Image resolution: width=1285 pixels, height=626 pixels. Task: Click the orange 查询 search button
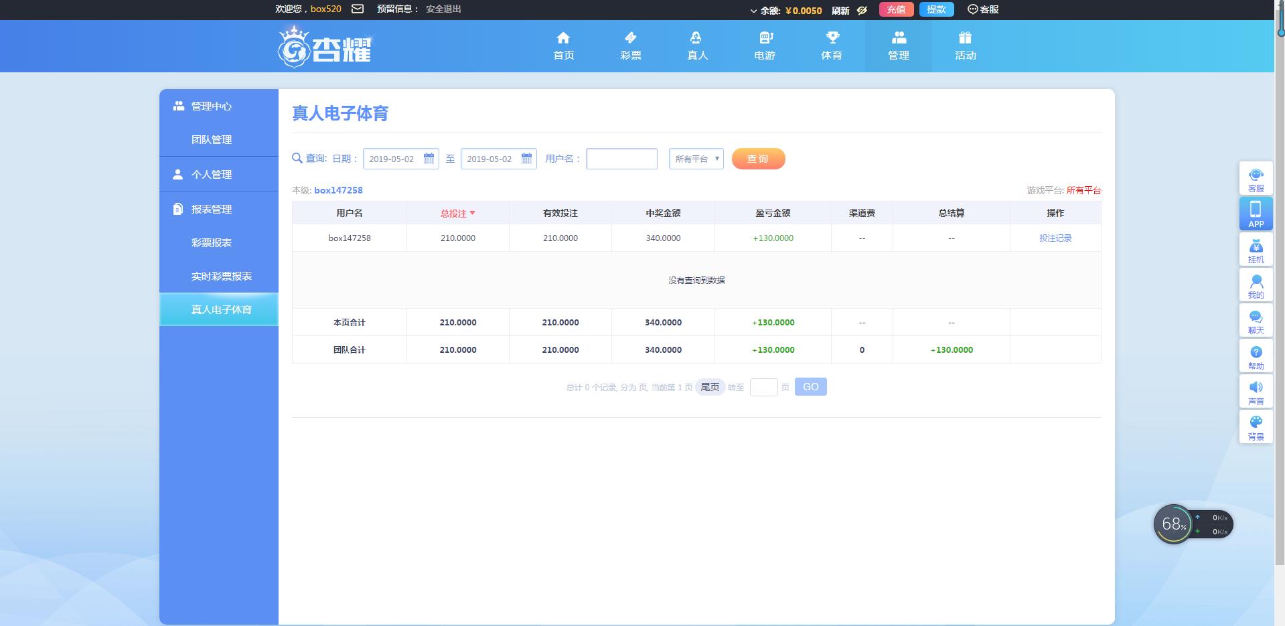pos(758,159)
